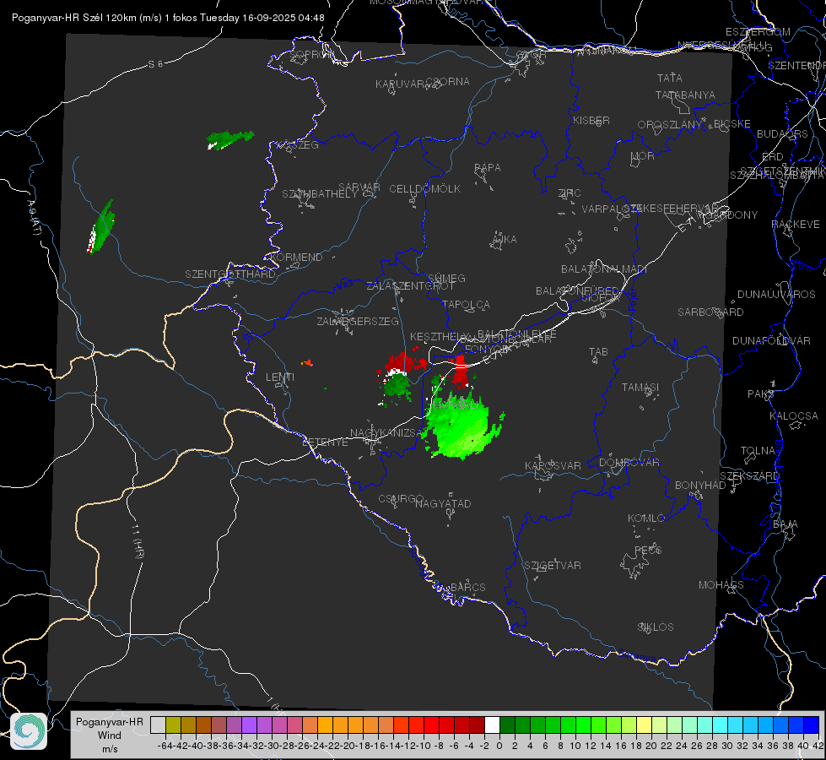
Task: Click the TATA city label
Action: point(670,78)
